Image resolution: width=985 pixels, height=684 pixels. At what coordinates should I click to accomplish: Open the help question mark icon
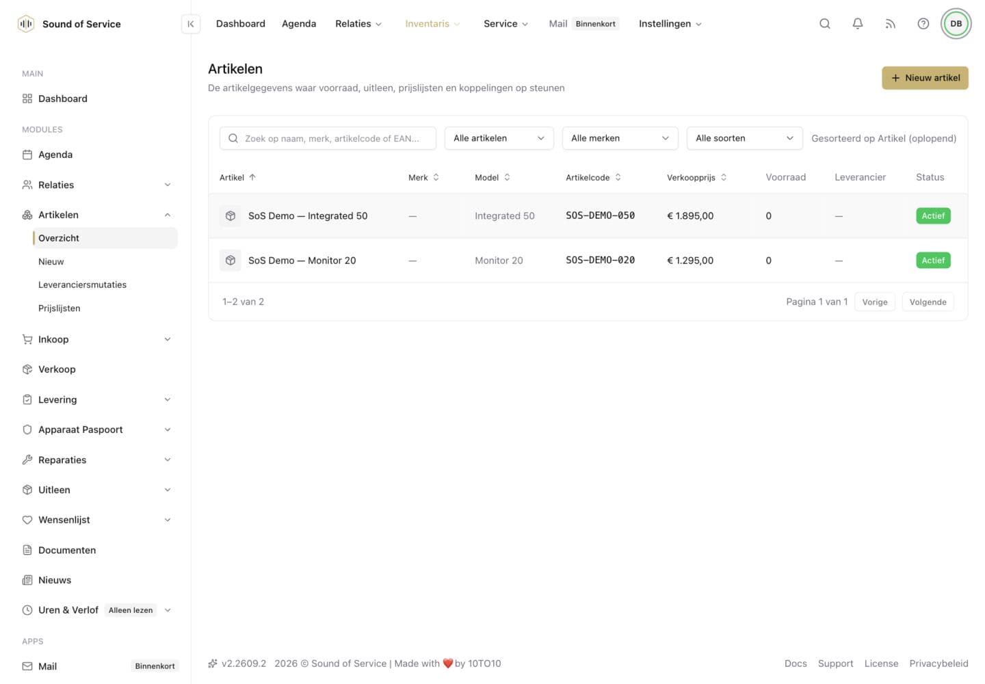click(x=923, y=24)
